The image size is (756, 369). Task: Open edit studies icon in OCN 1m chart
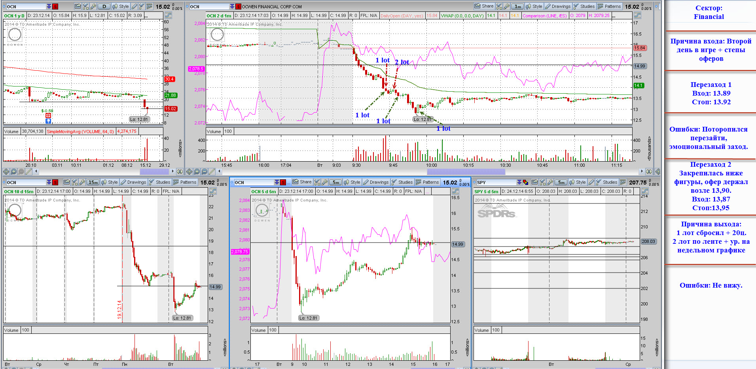(x=499, y=6)
